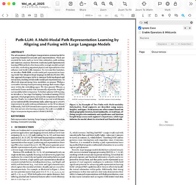This screenshot has height=185, width=196.
Task: Uncheck the Ignore Case checkbox
Action: coord(140,28)
